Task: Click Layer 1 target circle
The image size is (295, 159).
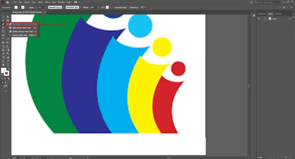Action: (x=290, y=19)
